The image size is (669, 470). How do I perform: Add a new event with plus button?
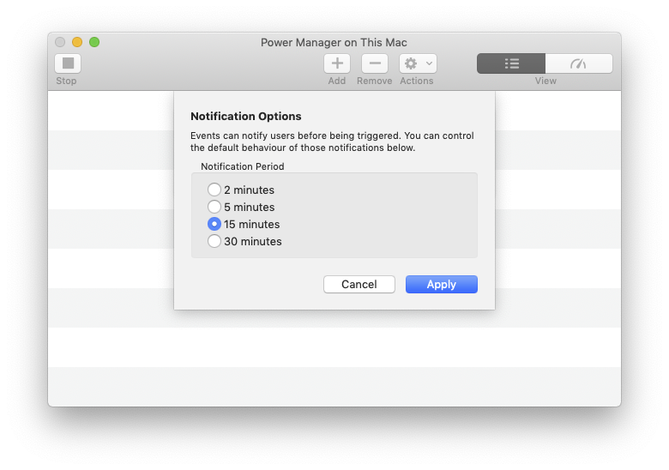(337, 63)
